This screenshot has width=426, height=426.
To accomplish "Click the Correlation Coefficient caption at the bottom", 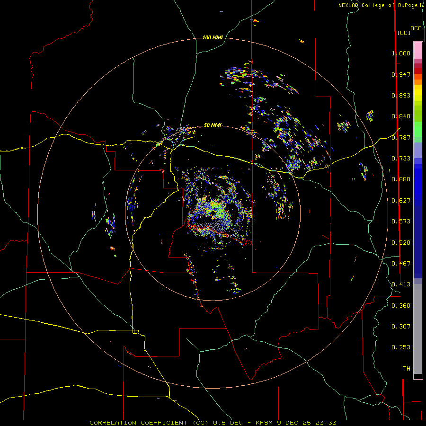I will tap(213, 423).
